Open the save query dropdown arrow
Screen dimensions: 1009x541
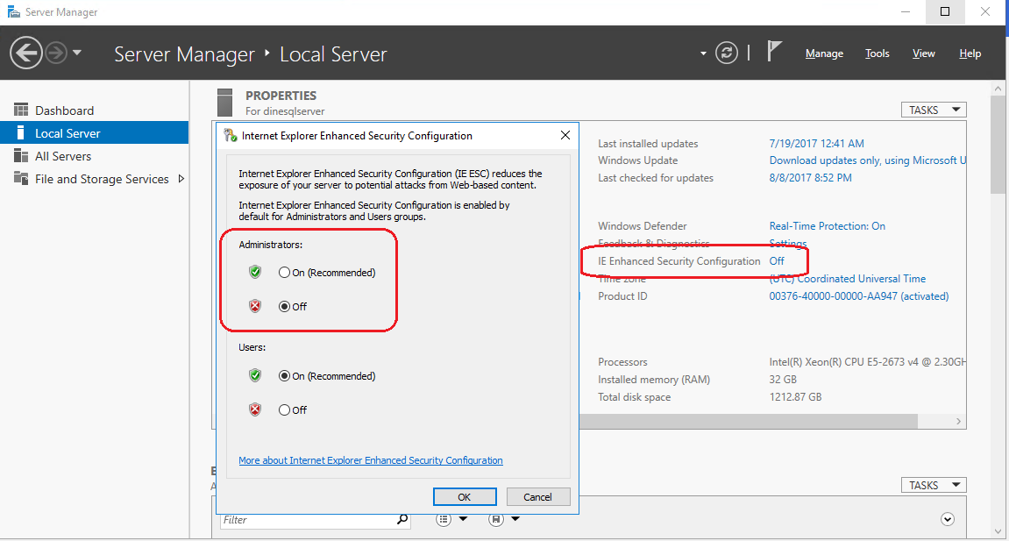tap(515, 518)
